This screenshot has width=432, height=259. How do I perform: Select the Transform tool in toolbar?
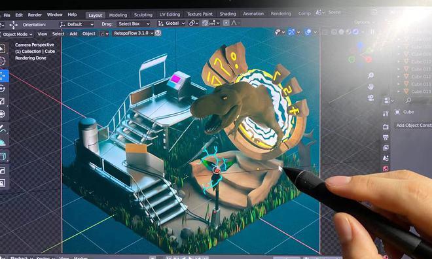click(3, 114)
